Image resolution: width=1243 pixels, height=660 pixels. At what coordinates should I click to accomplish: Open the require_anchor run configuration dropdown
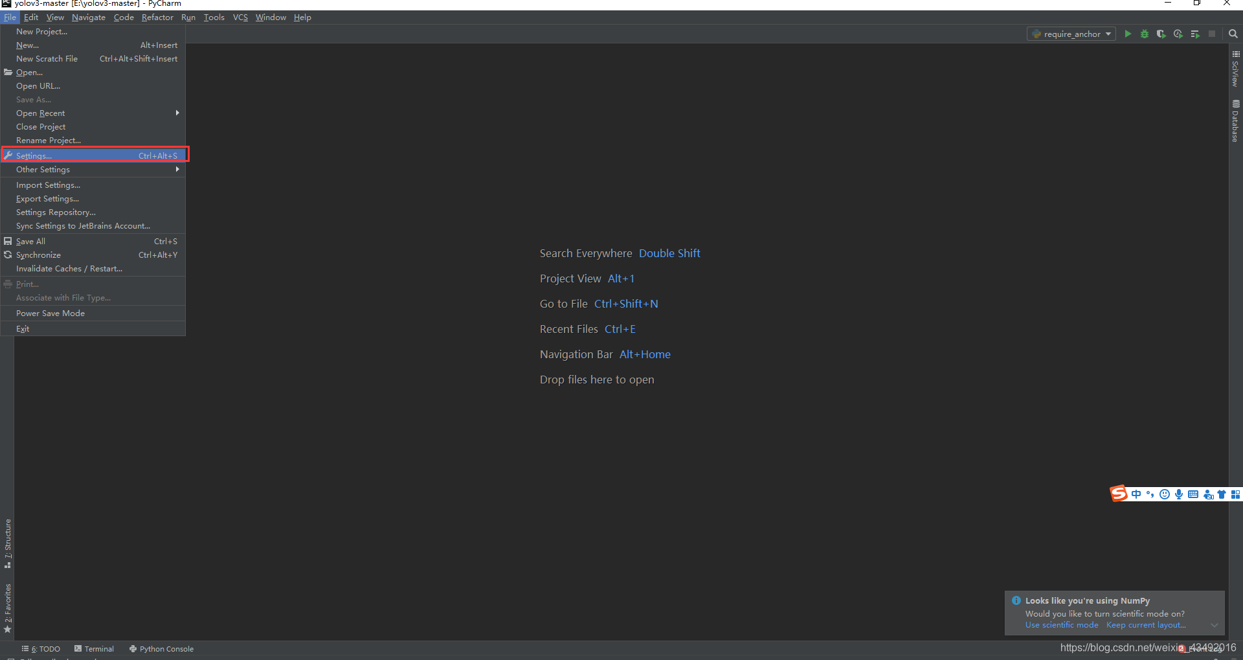click(x=1108, y=34)
